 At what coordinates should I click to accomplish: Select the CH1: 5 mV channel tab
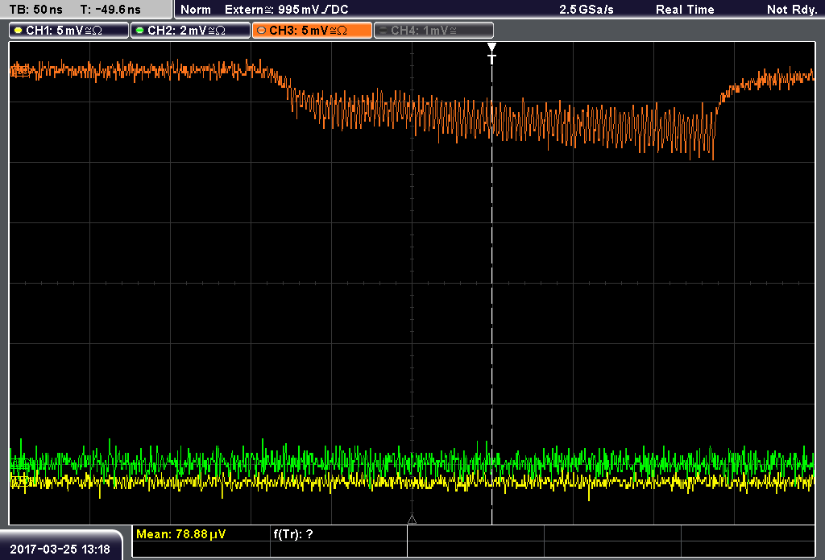point(69,31)
